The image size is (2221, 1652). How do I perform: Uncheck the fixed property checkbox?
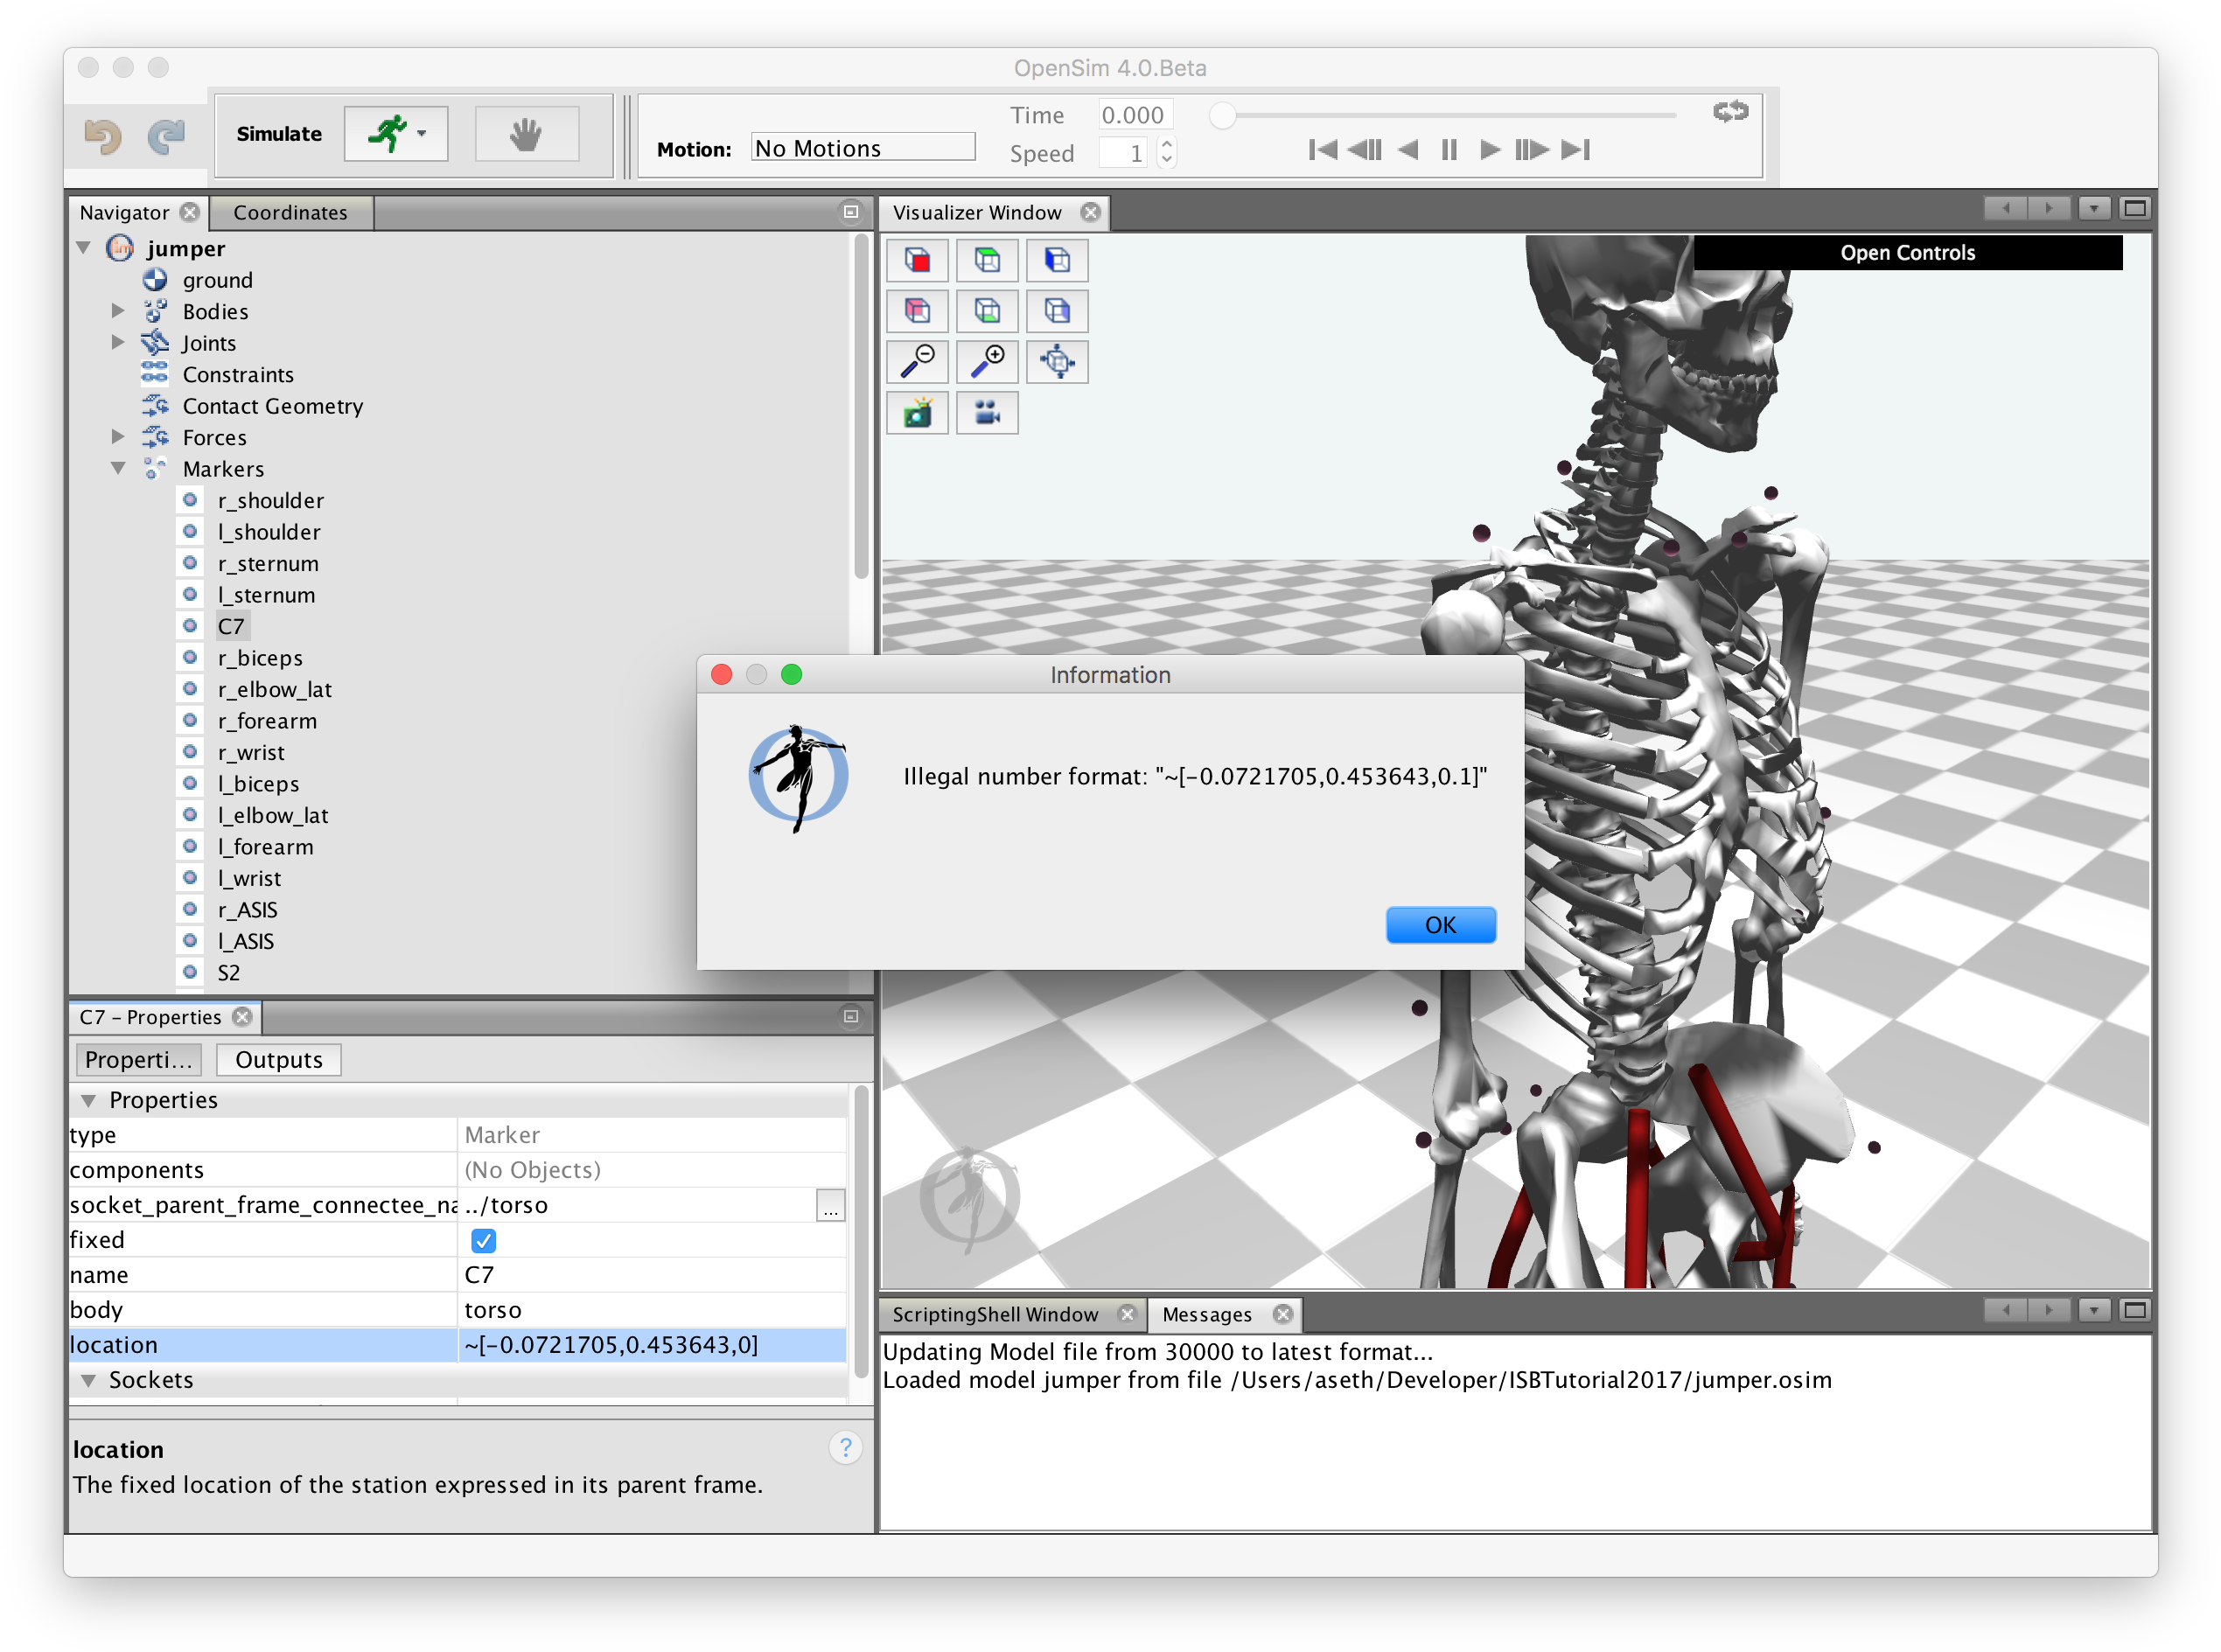pyautogui.click(x=483, y=1240)
